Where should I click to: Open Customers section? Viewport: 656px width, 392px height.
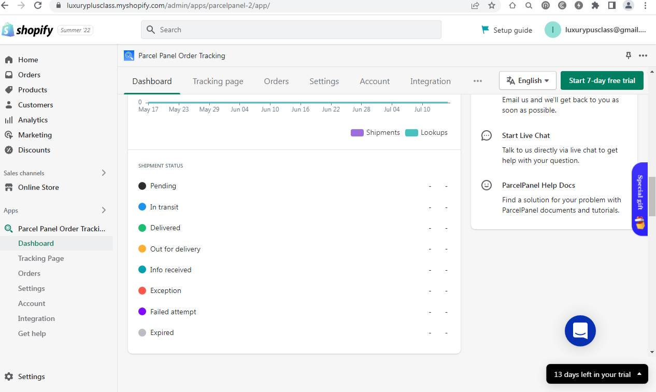pos(36,105)
